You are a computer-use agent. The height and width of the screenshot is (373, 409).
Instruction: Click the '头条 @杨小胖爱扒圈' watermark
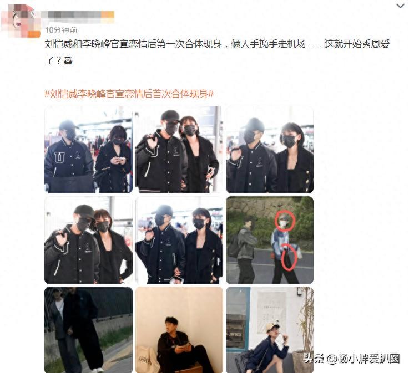coord(351,359)
